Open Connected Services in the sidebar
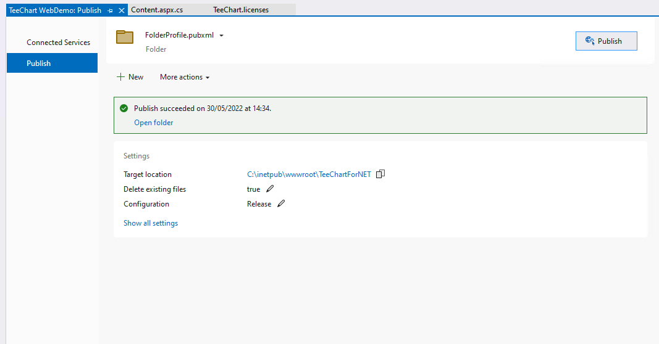This screenshot has height=344, width=659. (x=59, y=43)
